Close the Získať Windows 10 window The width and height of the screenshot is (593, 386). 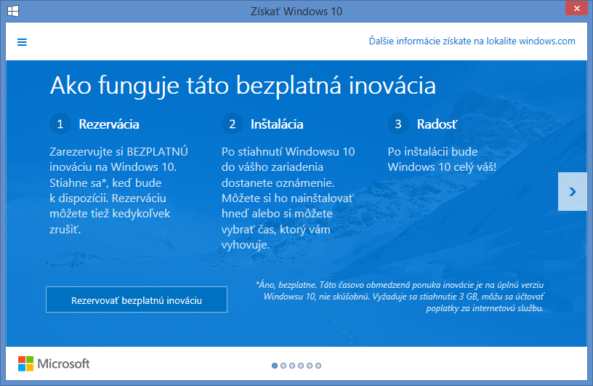[577, 8]
